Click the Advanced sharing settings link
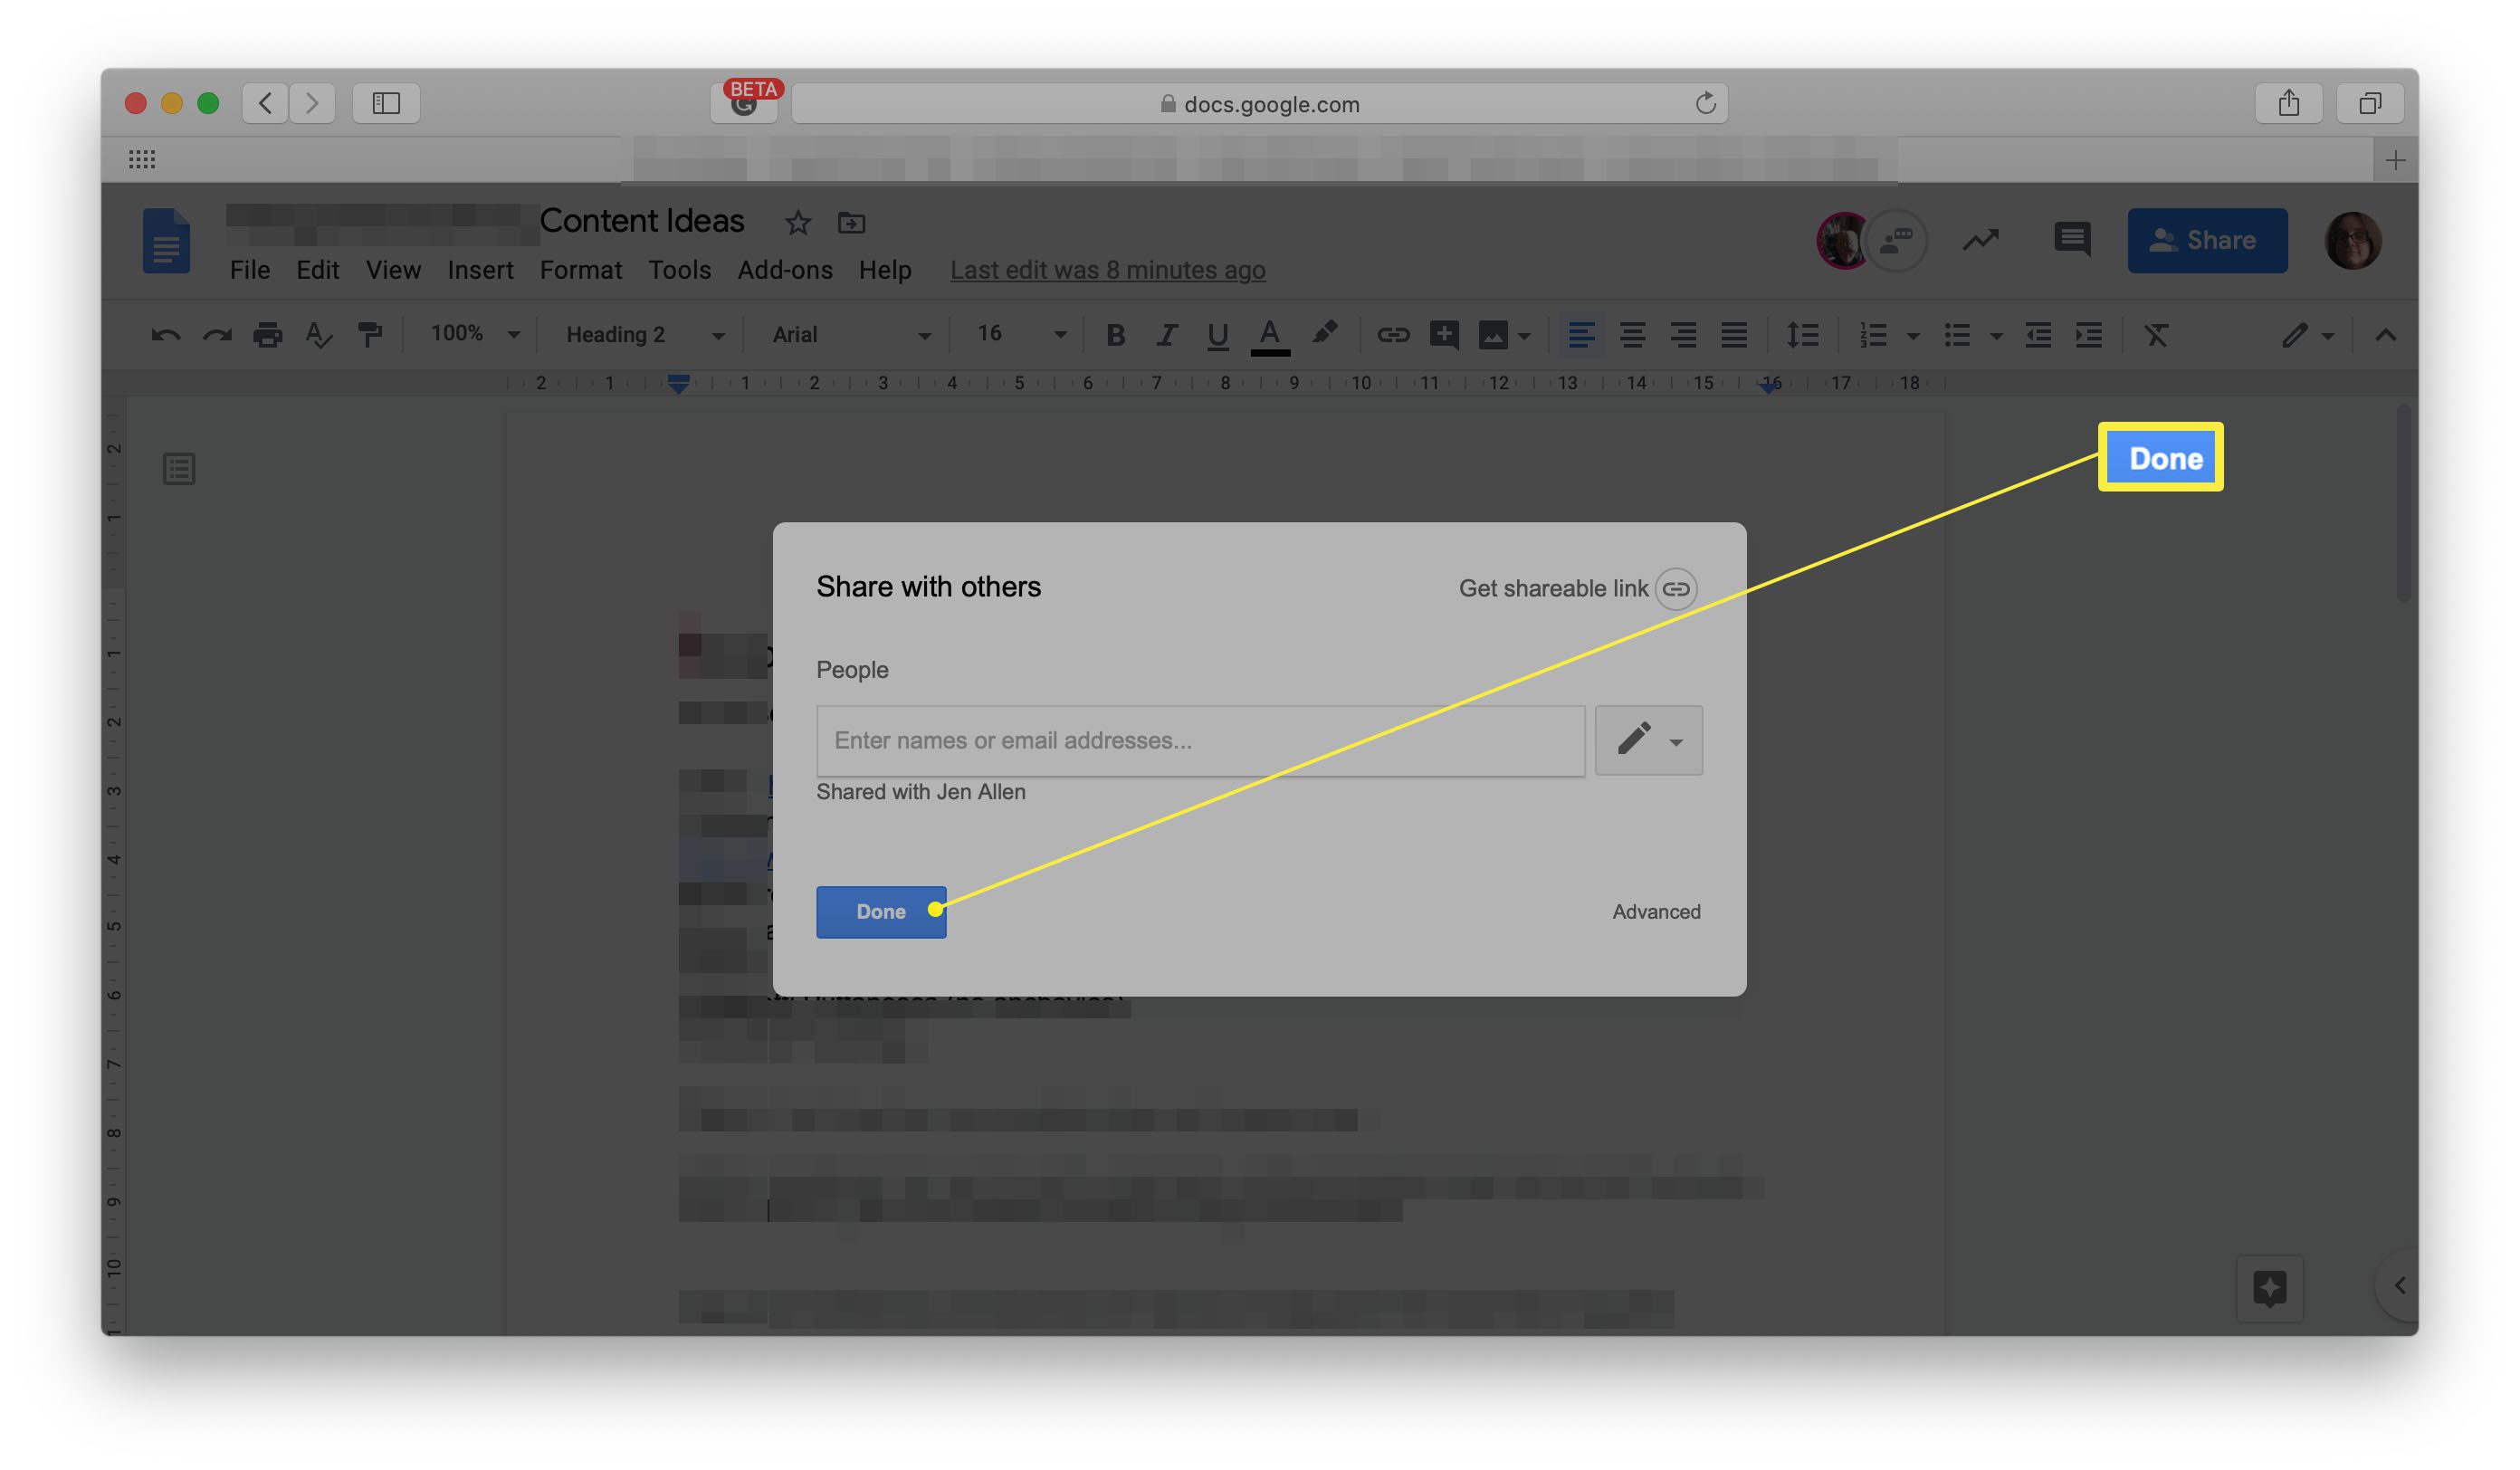 pos(1654,912)
